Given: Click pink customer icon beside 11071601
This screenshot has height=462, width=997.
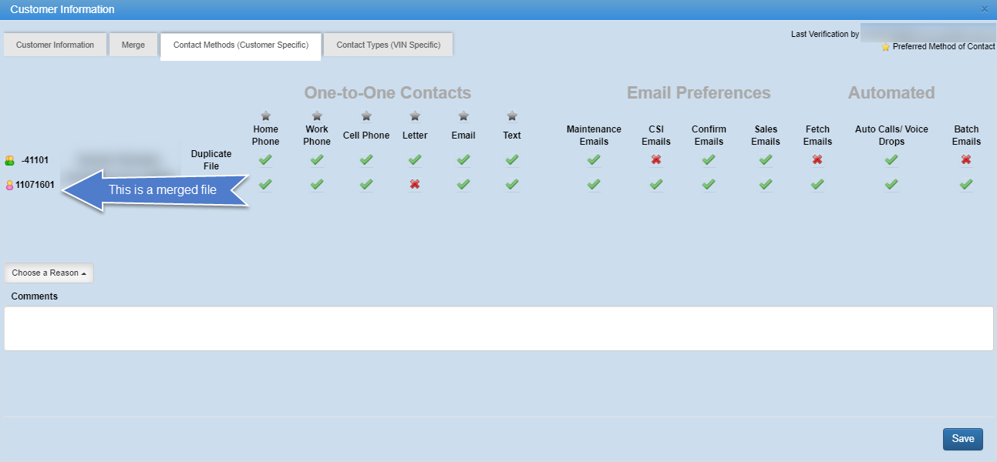Looking at the screenshot, I should (10, 185).
